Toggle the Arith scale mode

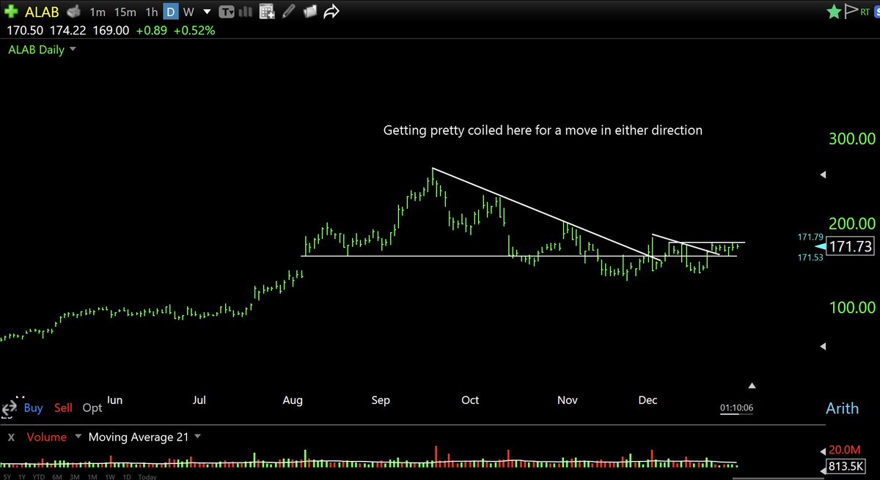[842, 408]
